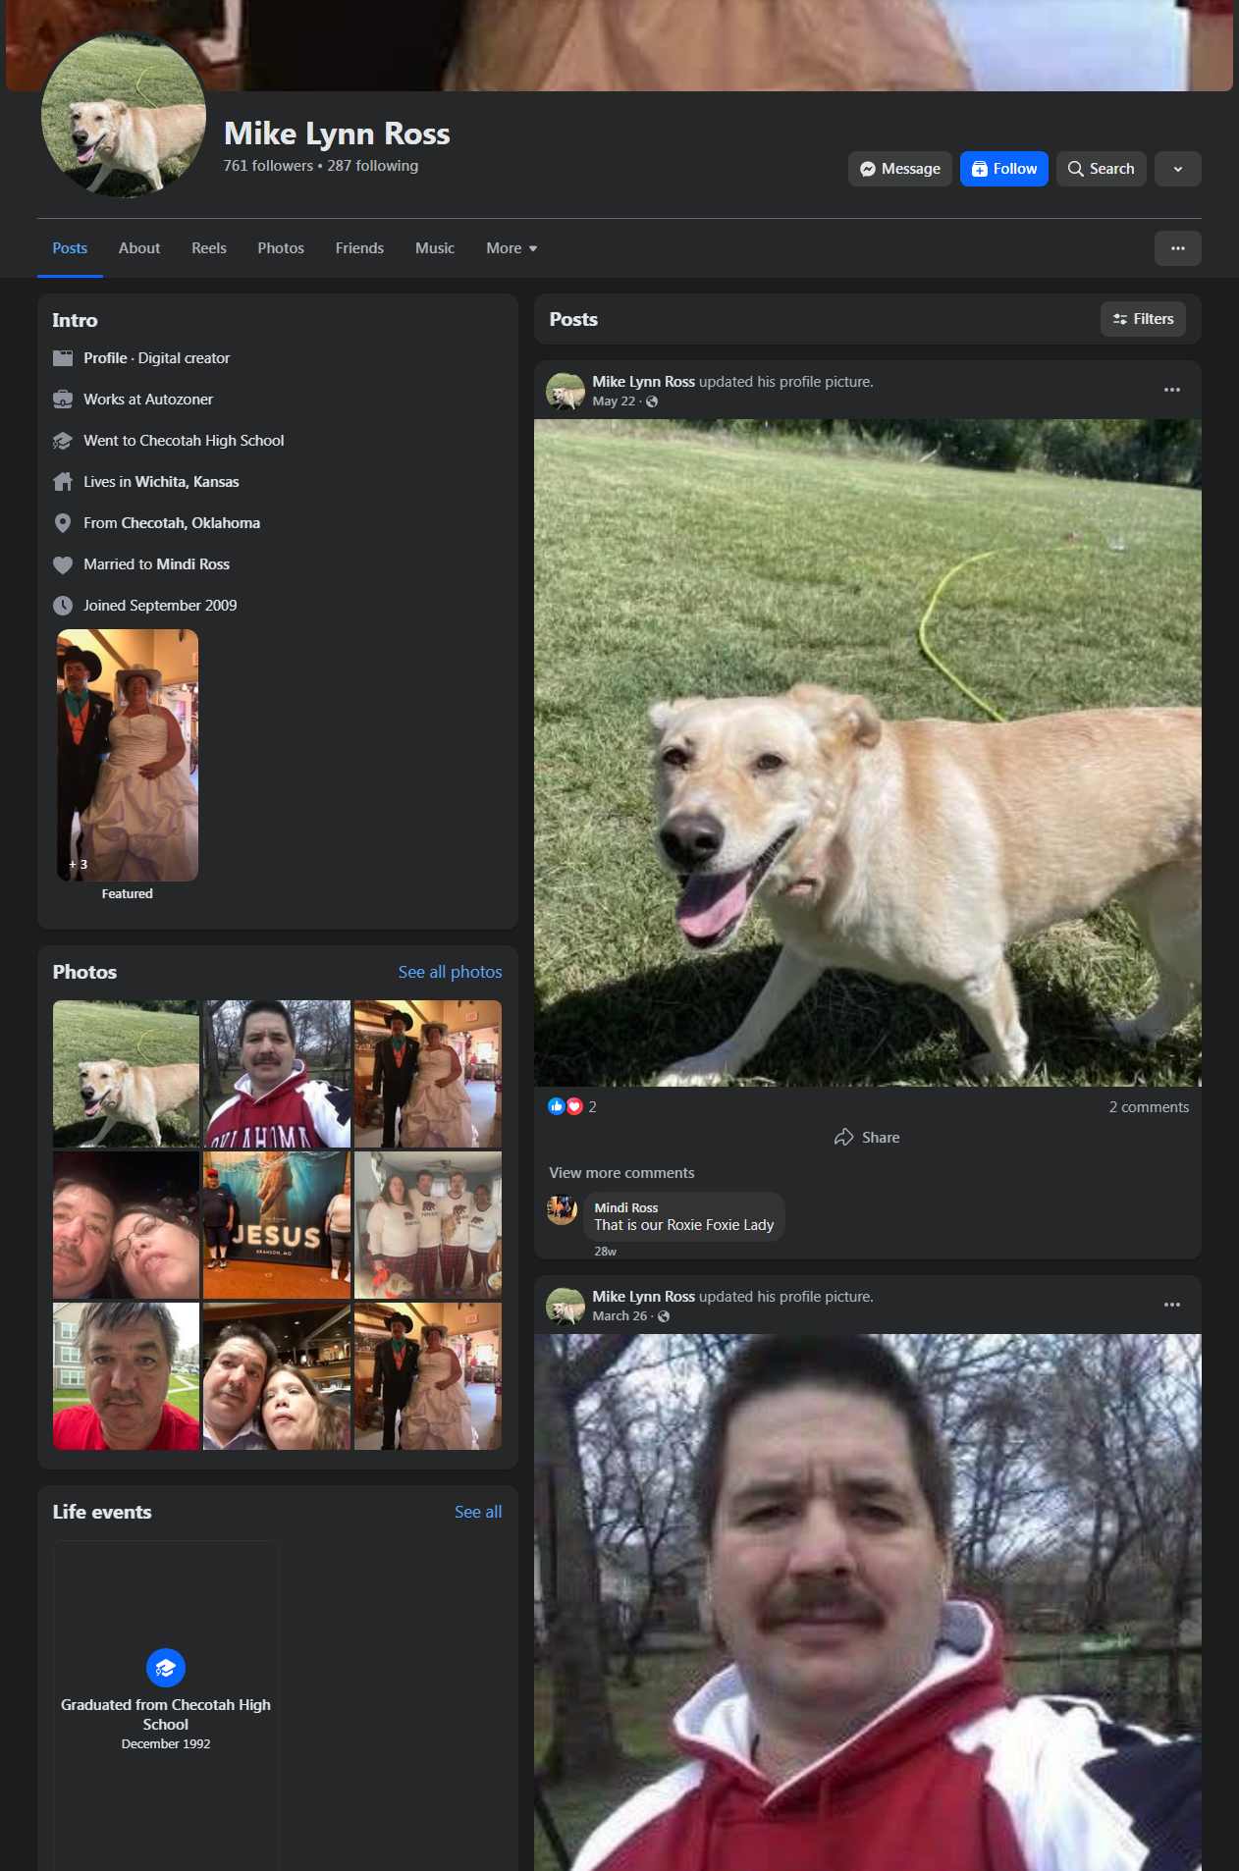The height and width of the screenshot is (1871, 1239).
Task: Follow this profile with the Follow button
Action: pyautogui.click(x=1003, y=169)
